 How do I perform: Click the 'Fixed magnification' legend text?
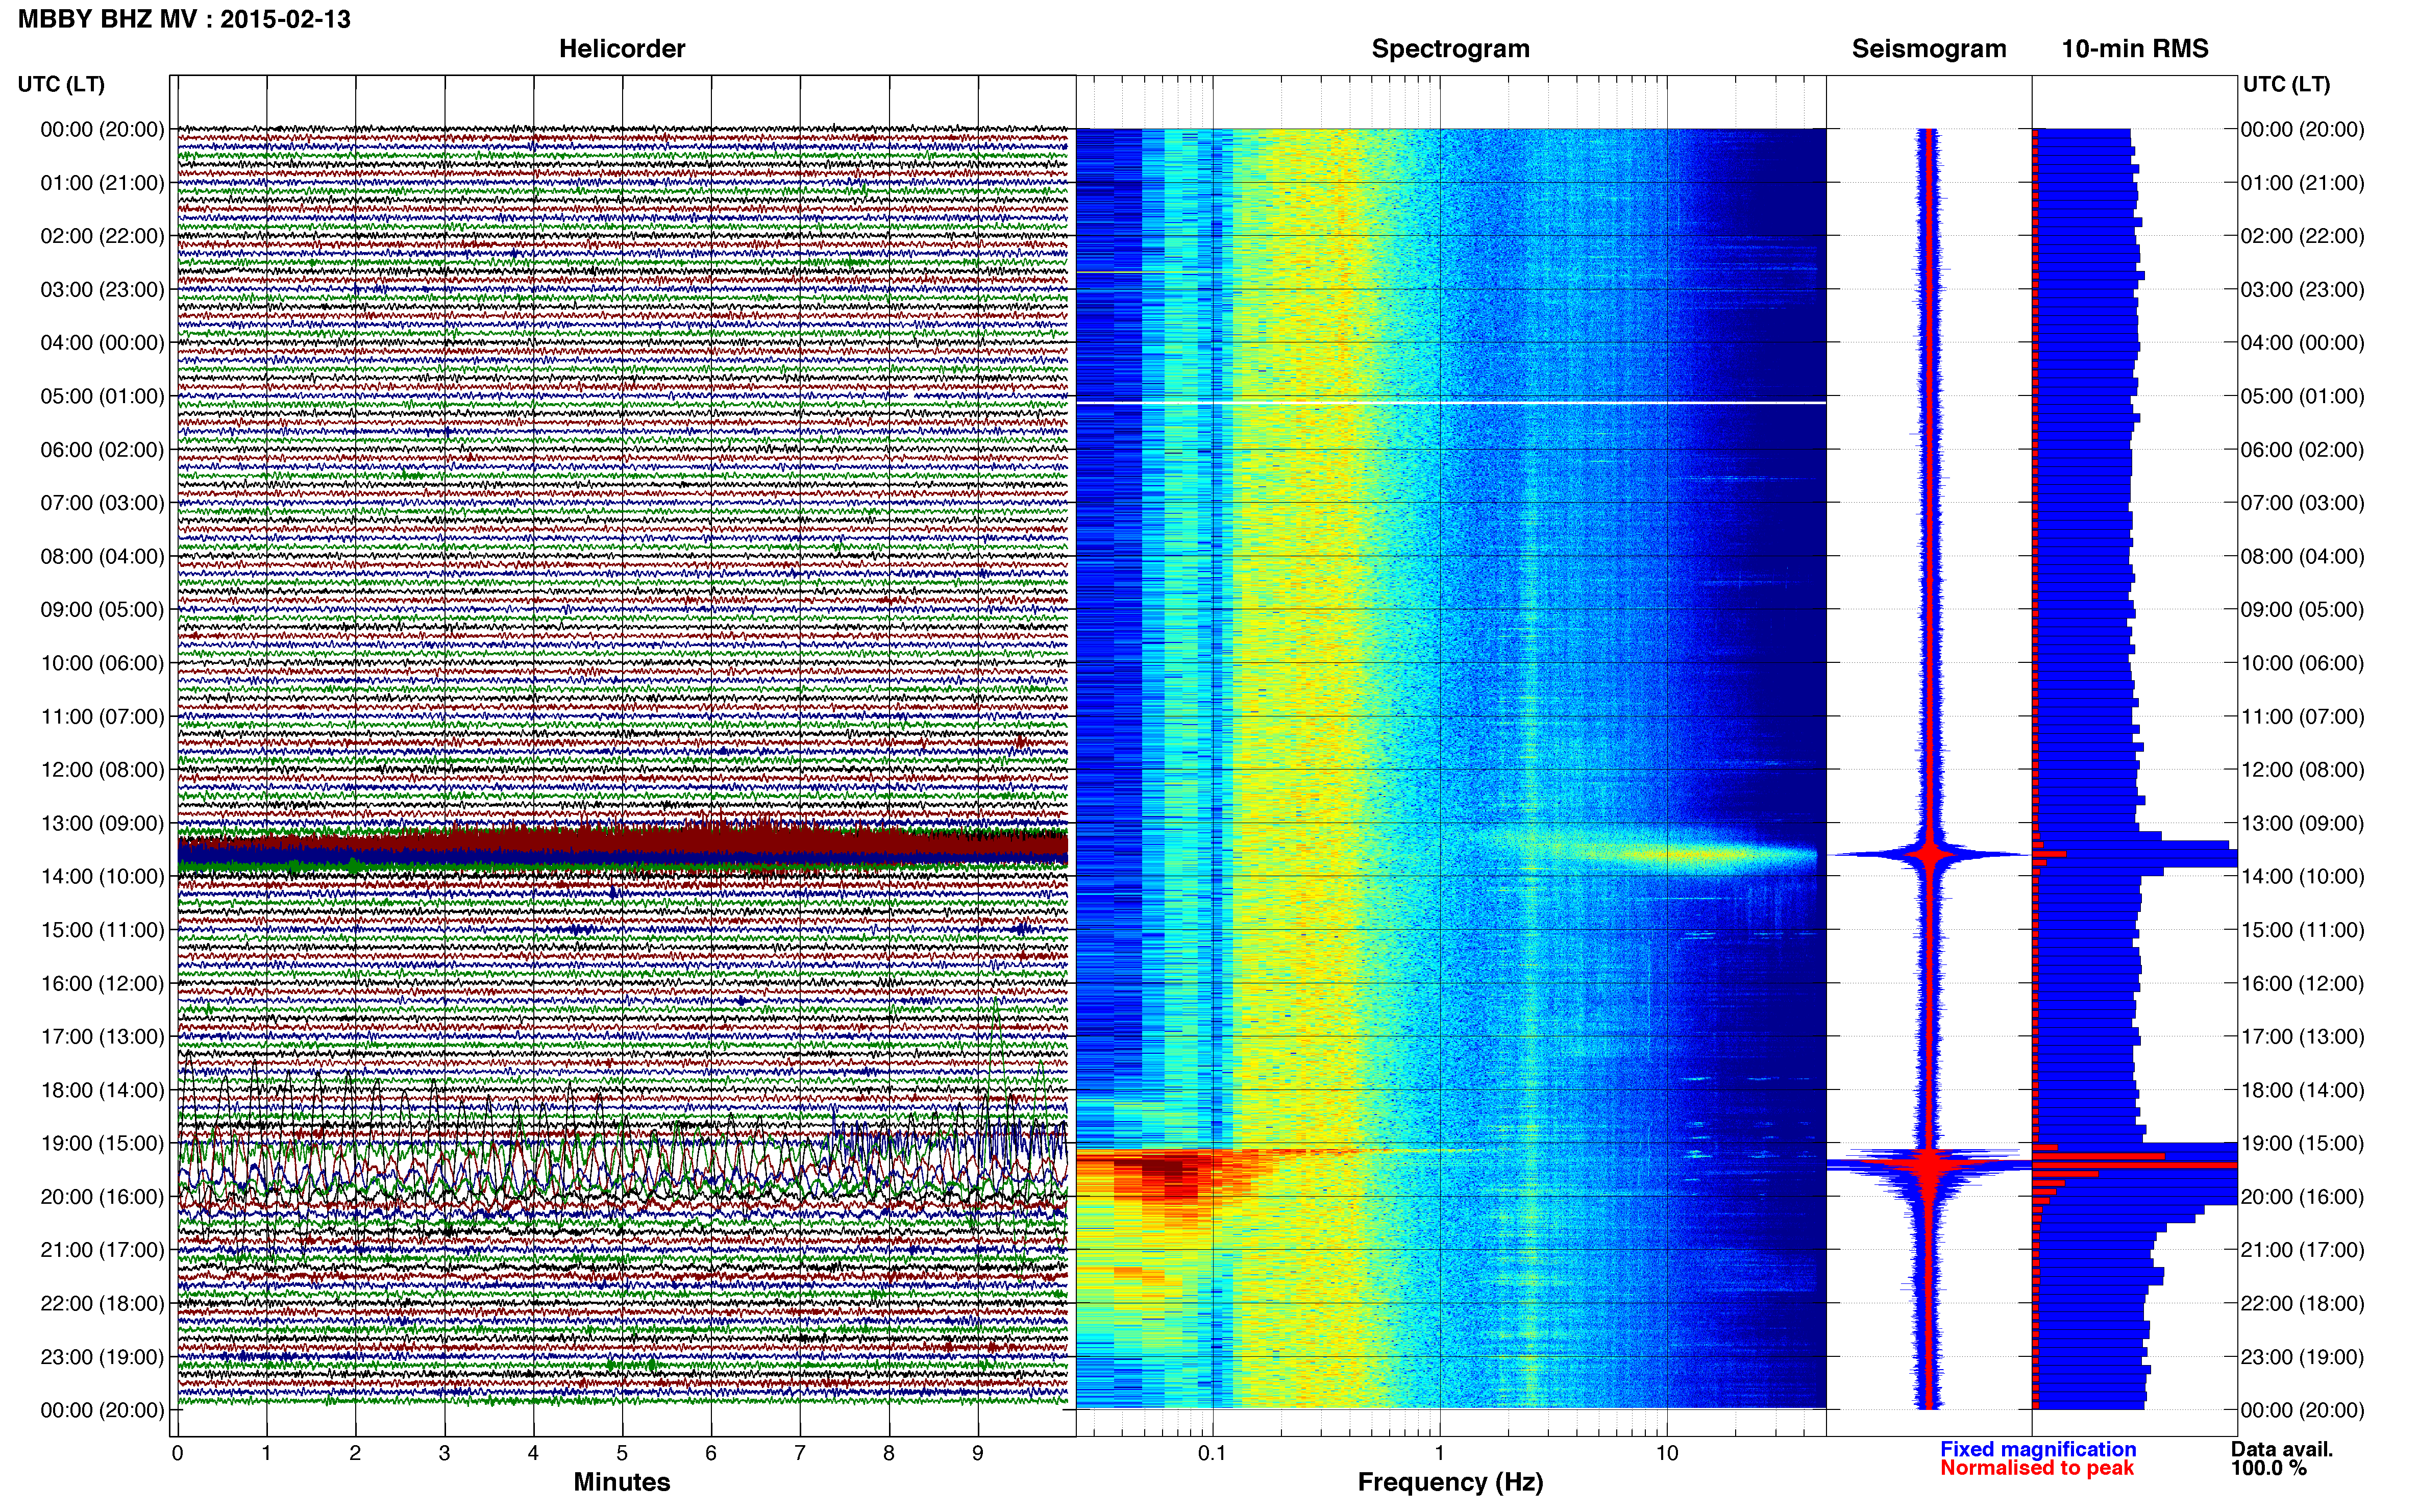[x=2038, y=1449]
